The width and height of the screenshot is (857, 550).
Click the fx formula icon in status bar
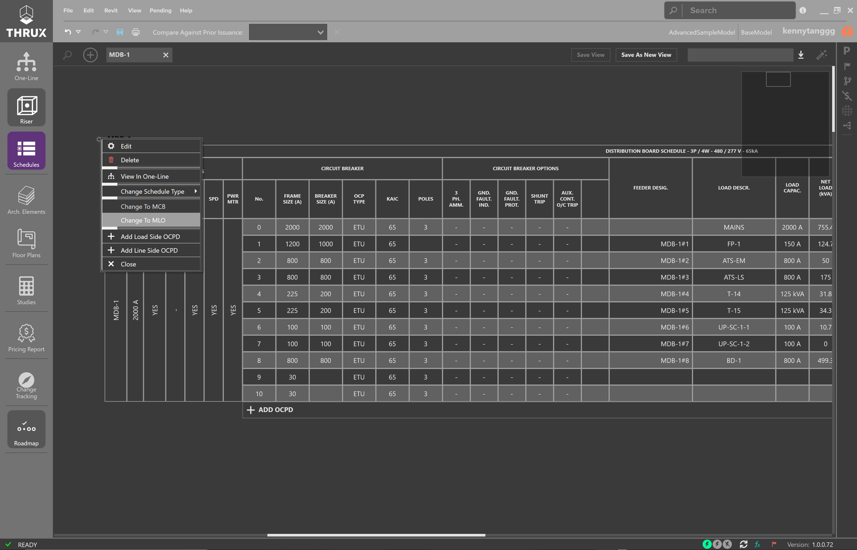[757, 544]
